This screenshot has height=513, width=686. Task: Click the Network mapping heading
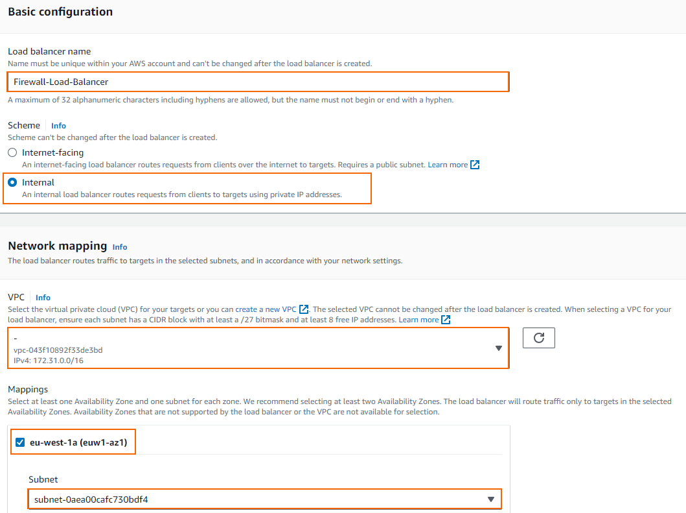point(57,246)
